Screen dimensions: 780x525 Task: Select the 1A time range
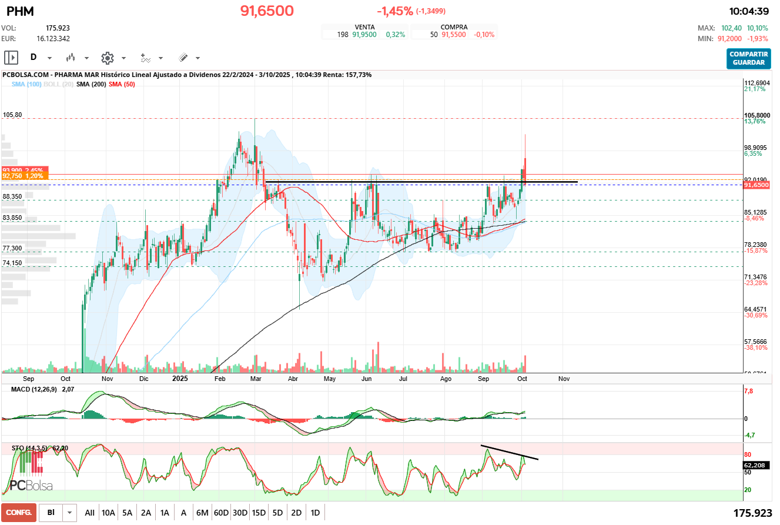click(165, 513)
